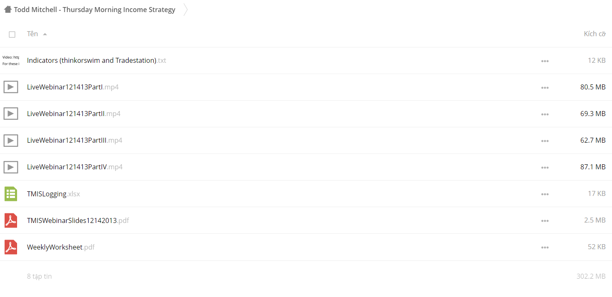
Task: Click the home icon in breadcrumb
Action: pyautogui.click(x=7, y=9)
